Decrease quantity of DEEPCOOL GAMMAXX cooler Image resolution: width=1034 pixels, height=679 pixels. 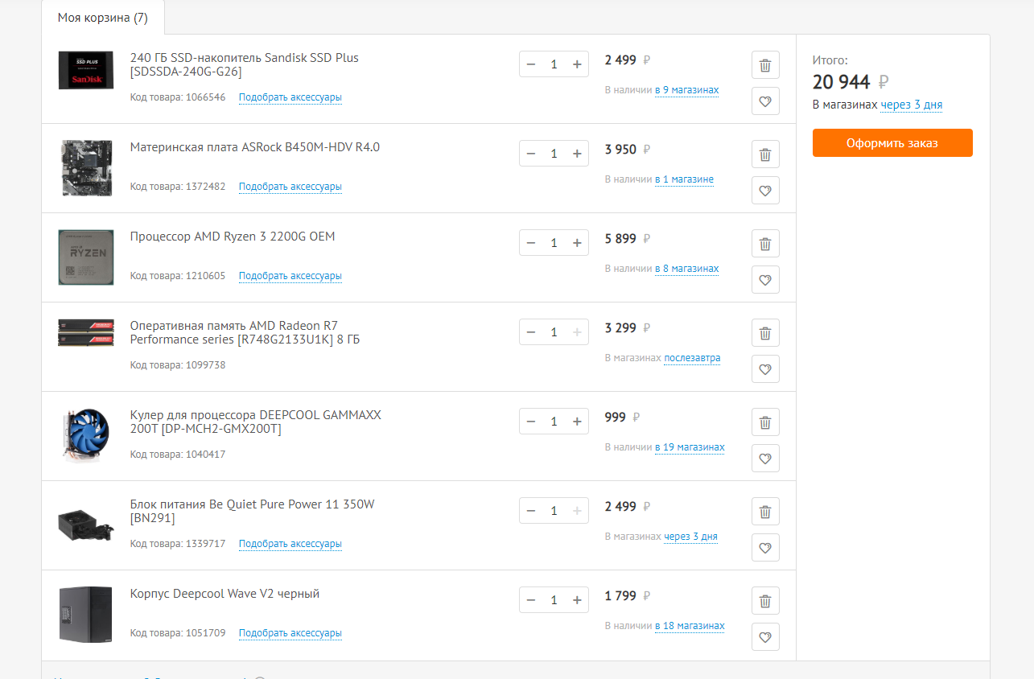click(x=531, y=422)
